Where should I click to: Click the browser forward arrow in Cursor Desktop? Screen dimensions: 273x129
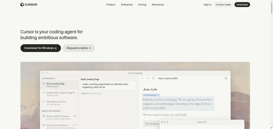[148, 78]
